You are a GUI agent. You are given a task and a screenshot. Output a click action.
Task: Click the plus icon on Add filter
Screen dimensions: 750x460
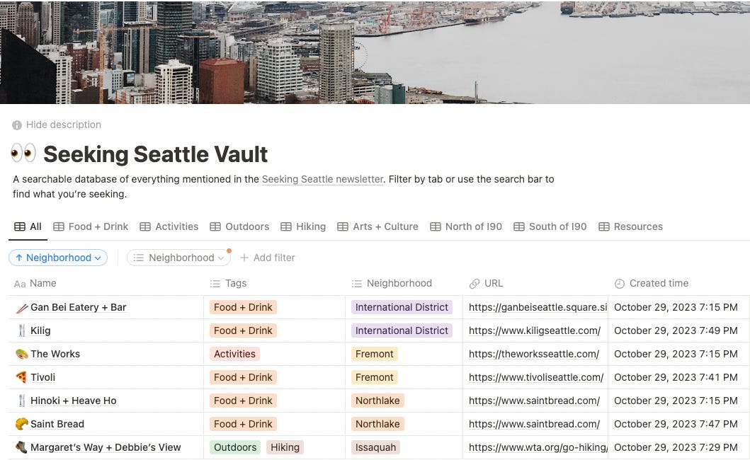click(244, 258)
